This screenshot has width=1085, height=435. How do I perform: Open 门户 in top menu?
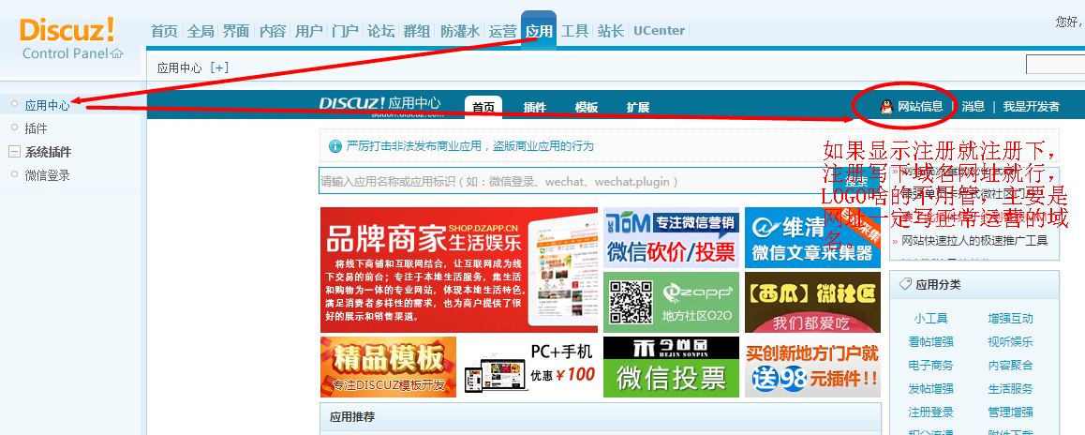click(345, 31)
